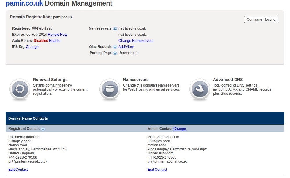Screen dimensions: 290x178
Task: Open the Change Nameservers link
Action: pos(136,41)
